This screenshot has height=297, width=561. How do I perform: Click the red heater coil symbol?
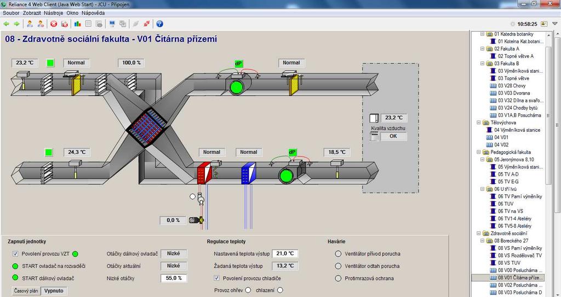205,173
